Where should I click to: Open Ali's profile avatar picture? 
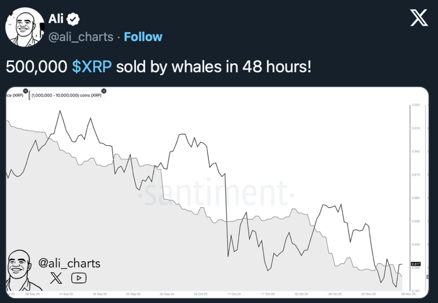[x=25, y=27]
